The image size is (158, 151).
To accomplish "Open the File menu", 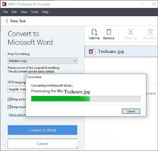I will pyautogui.click(x=6, y=12).
